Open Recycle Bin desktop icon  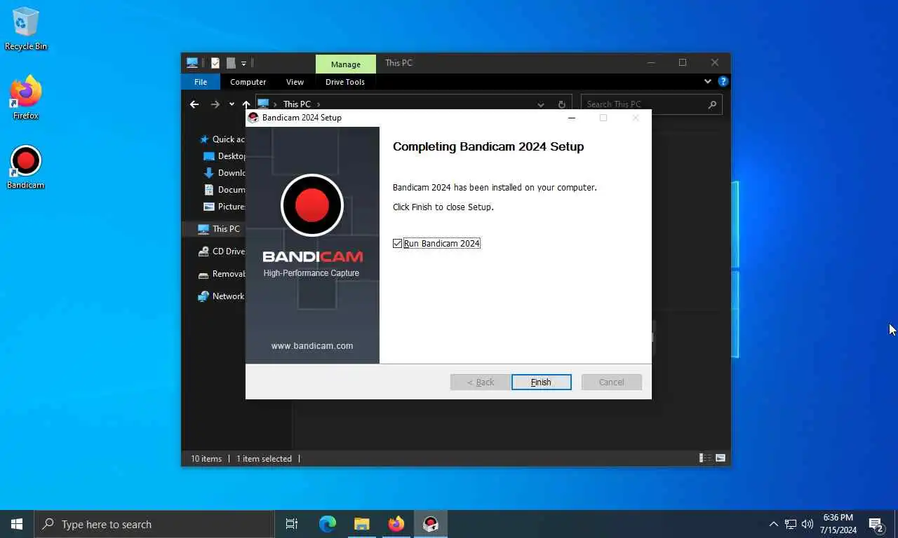click(26, 29)
